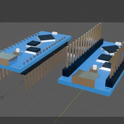Image resolution: width=124 pixels, height=124 pixels.
Task: Click the USB connector on the right board
Action: tap(86, 79)
